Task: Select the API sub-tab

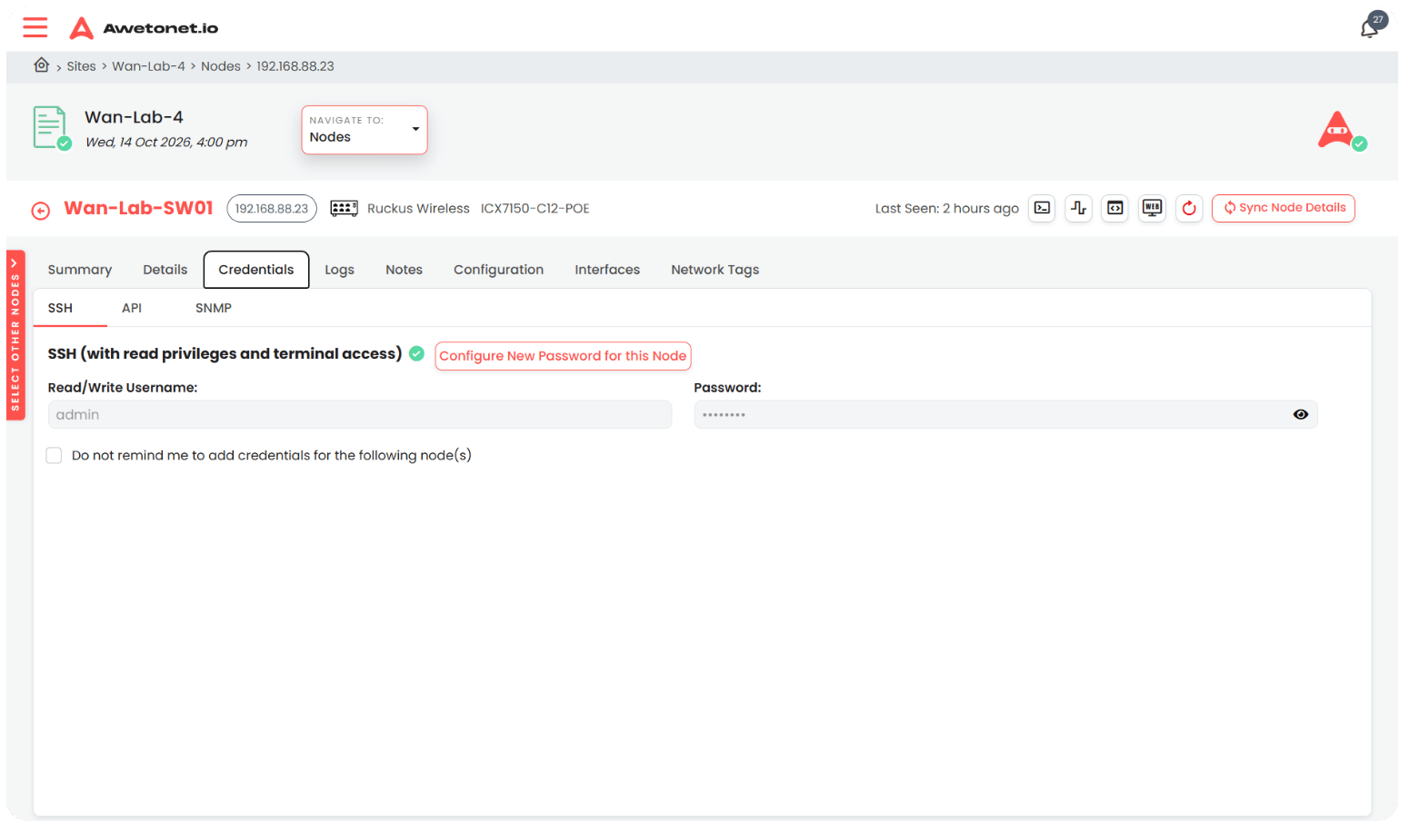Action: (x=132, y=308)
